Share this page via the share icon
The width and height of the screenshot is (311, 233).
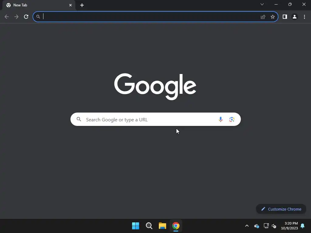point(263,17)
